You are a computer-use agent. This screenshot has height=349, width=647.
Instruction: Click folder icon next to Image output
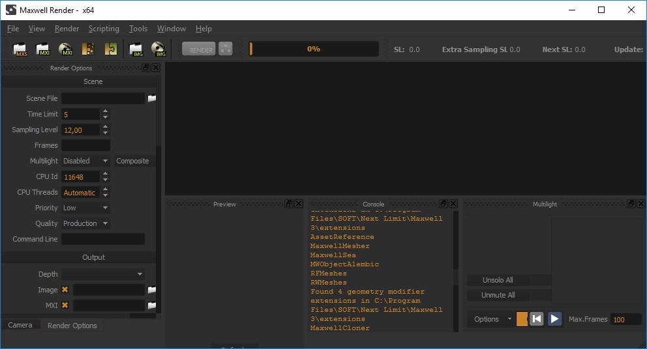pyautogui.click(x=152, y=290)
